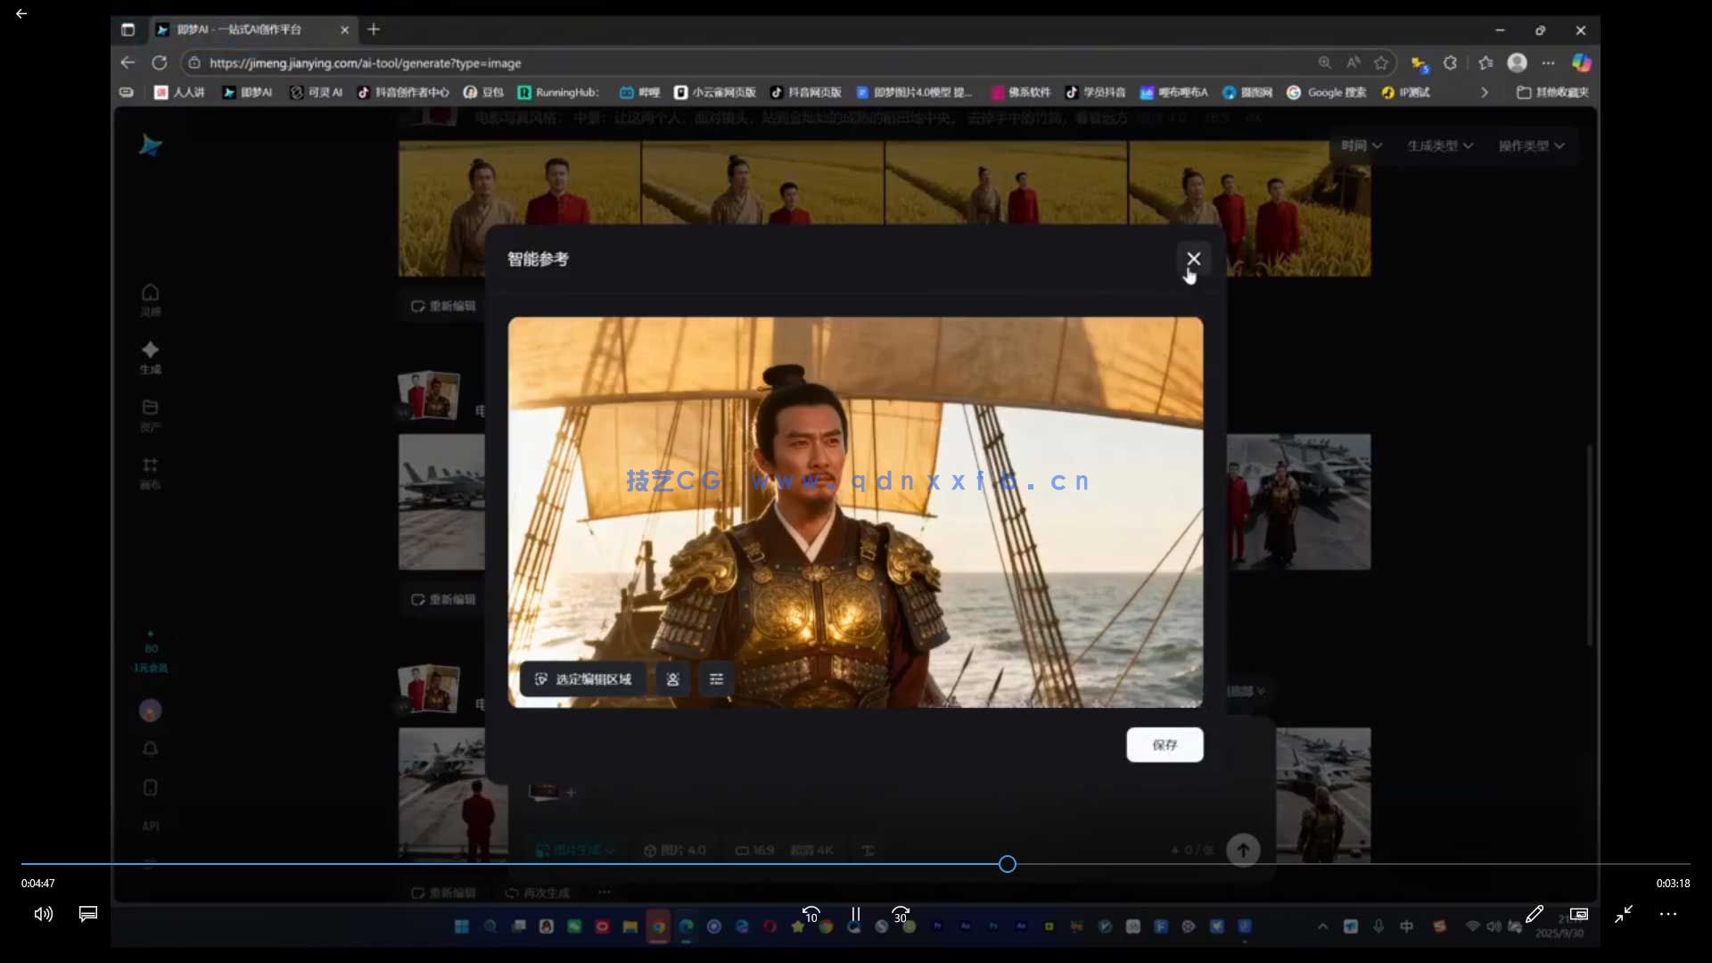This screenshot has width=1712, height=963.
Task: Close the 智能参考 dialog
Action: point(1193,259)
